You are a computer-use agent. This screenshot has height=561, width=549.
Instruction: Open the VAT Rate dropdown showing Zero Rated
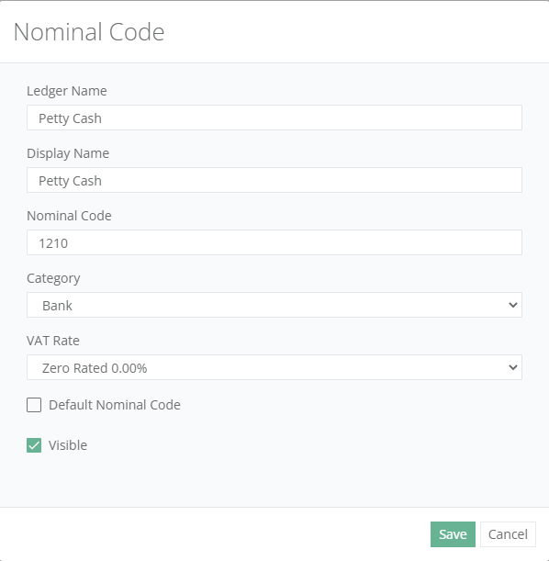click(x=274, y=367)
